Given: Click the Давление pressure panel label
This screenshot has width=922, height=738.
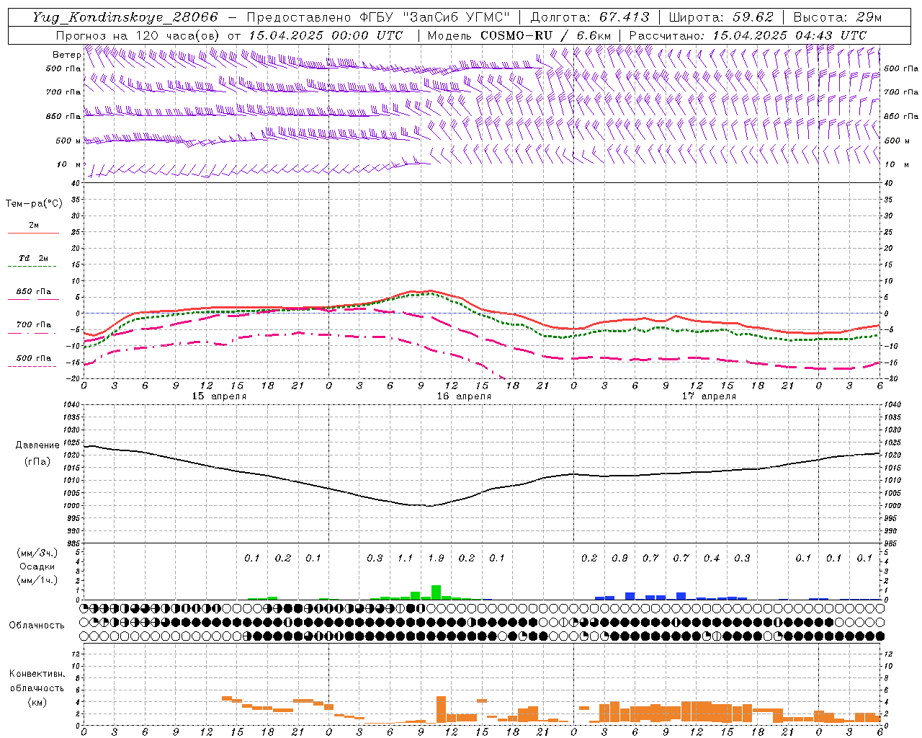Looking at the screenshot, I should click(x=37, y=445).
